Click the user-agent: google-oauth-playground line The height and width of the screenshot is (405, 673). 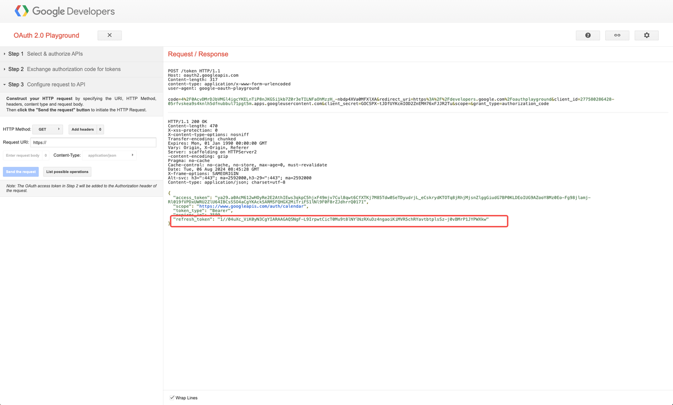(213, 88)
